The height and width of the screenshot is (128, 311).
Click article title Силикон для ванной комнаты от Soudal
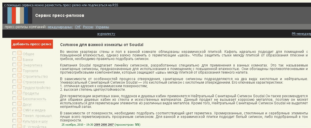(x=102, y=45)
